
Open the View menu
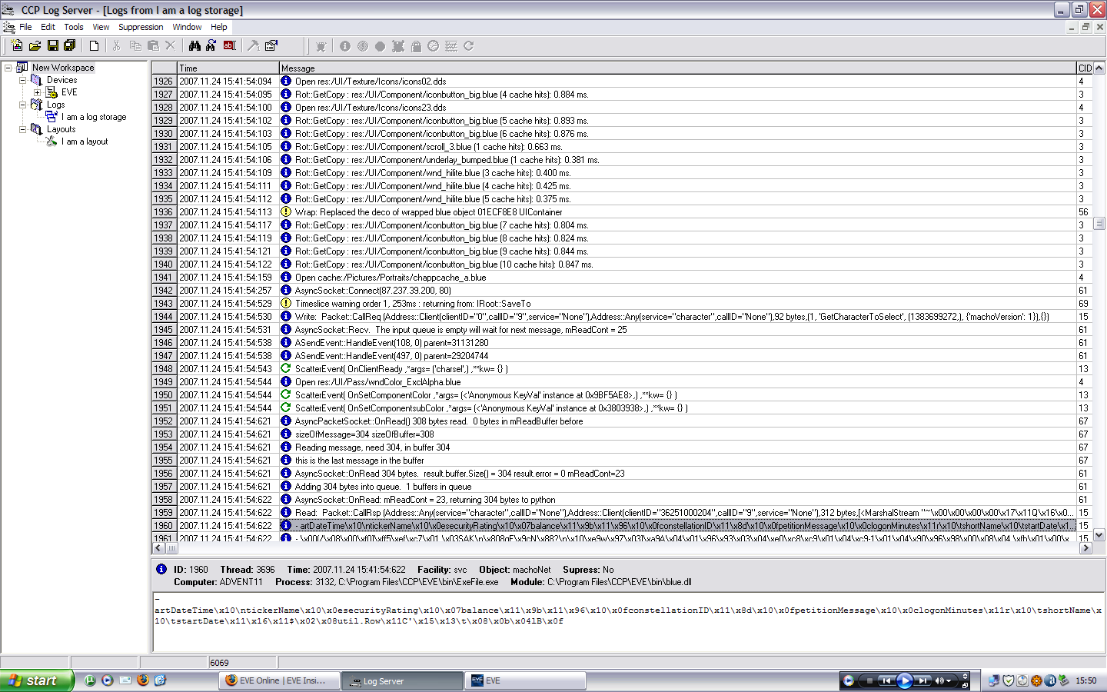pos(101,27)
